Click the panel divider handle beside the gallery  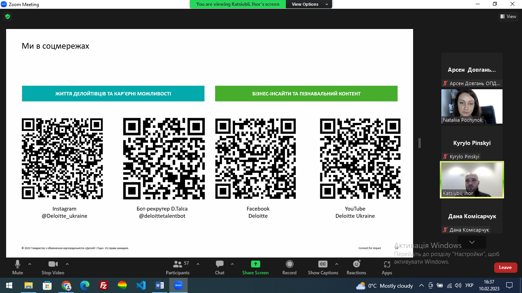[x=420, y=143]
